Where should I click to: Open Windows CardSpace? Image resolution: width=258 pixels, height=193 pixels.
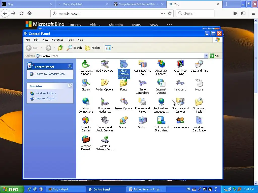[x=199, y=124]
